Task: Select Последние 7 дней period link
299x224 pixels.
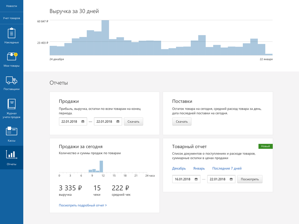Action: [227, 168]
